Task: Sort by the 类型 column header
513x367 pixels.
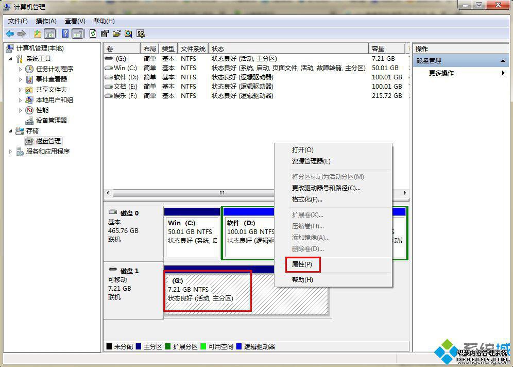Action: (168, 49)
